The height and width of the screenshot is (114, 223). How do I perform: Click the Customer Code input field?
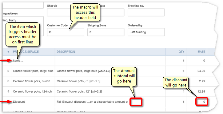(x=66, y=32)
